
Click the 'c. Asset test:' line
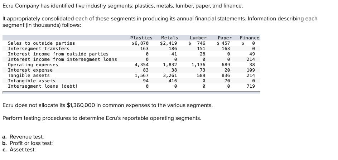click(x=19, y=150)
